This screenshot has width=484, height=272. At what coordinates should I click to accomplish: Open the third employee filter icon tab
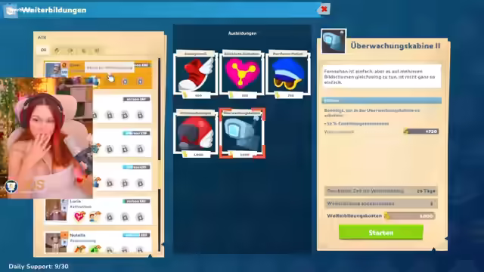(70, 51)
